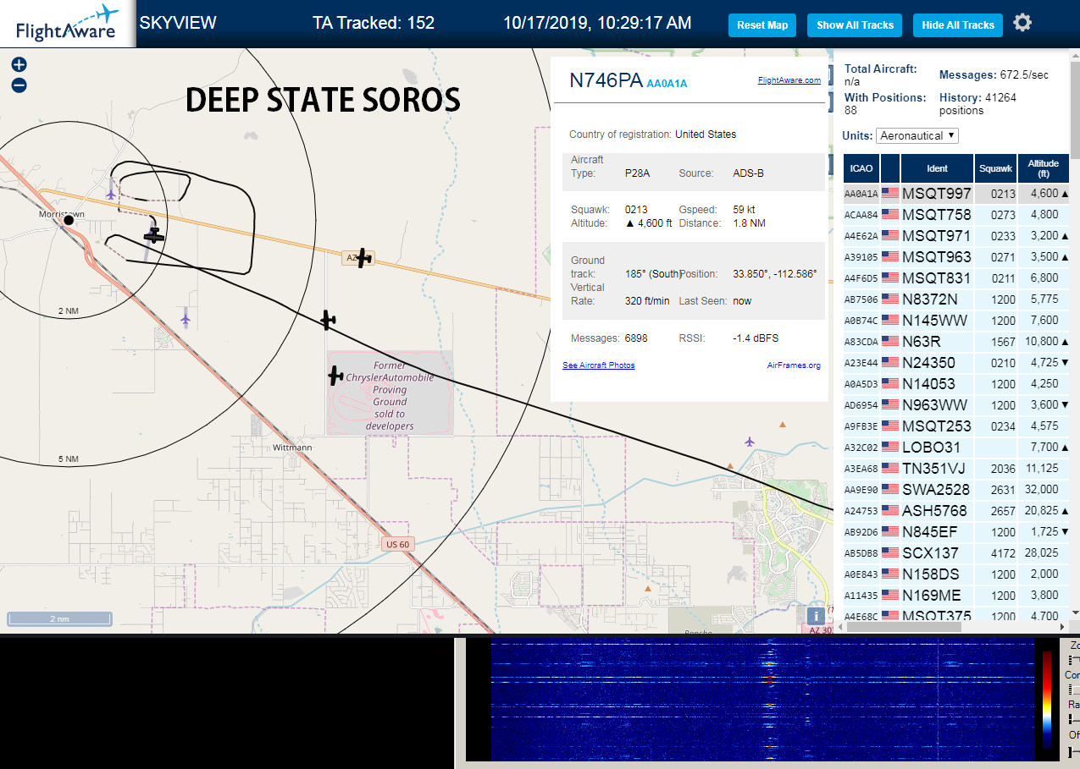
Task: Zoom in the map with plus icon
Action: [19, 64]
